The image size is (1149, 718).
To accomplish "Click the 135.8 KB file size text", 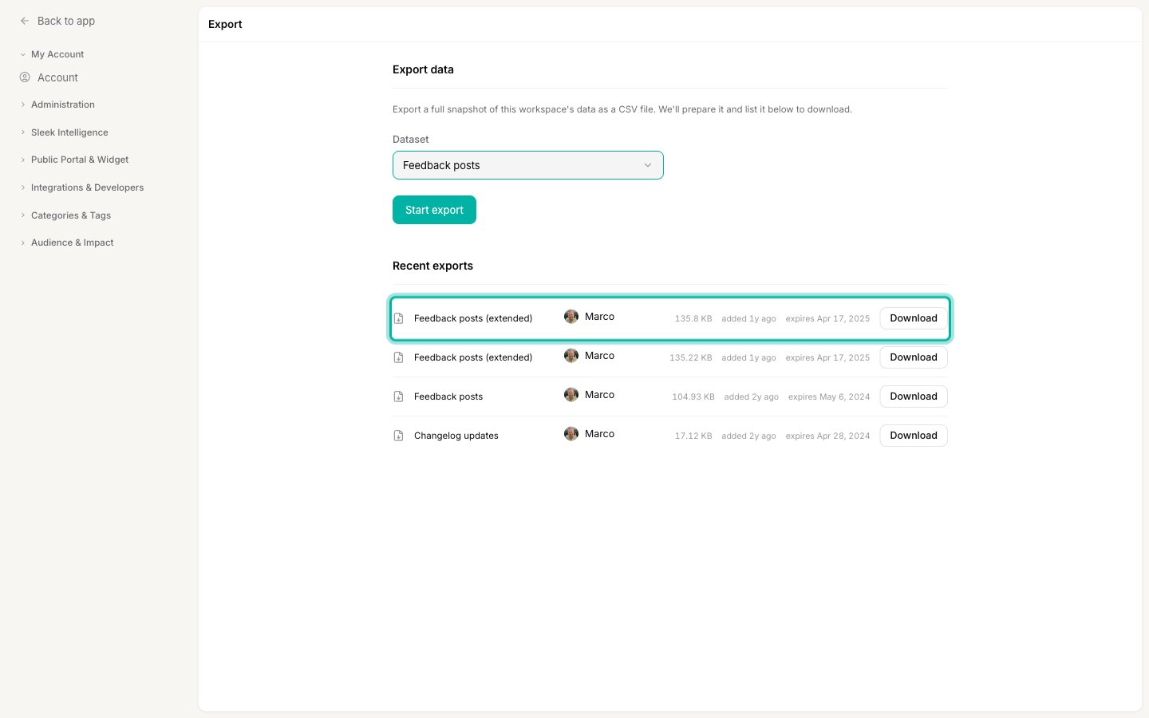I will 693,318.
